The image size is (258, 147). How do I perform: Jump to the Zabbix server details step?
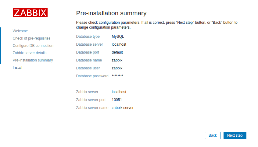(30, 53)
